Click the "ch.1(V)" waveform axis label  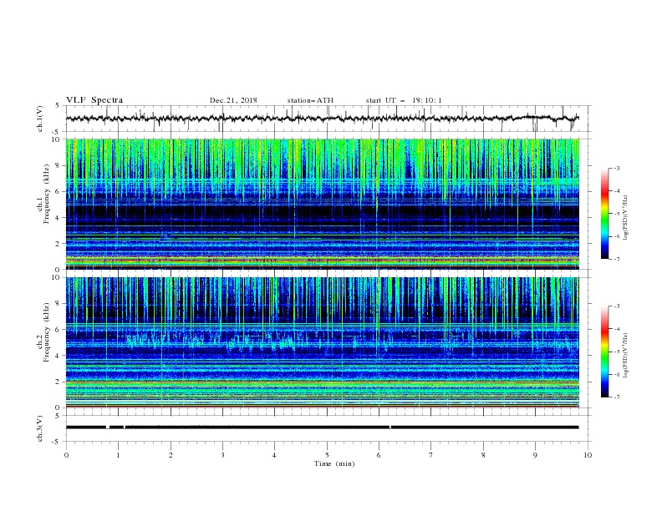tap(40, 119)
